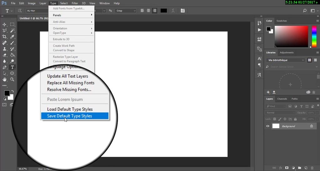Open the Color panel flyout menu
Screen dimensions: 320x171
pyautogui.click(x=317, y=21)
